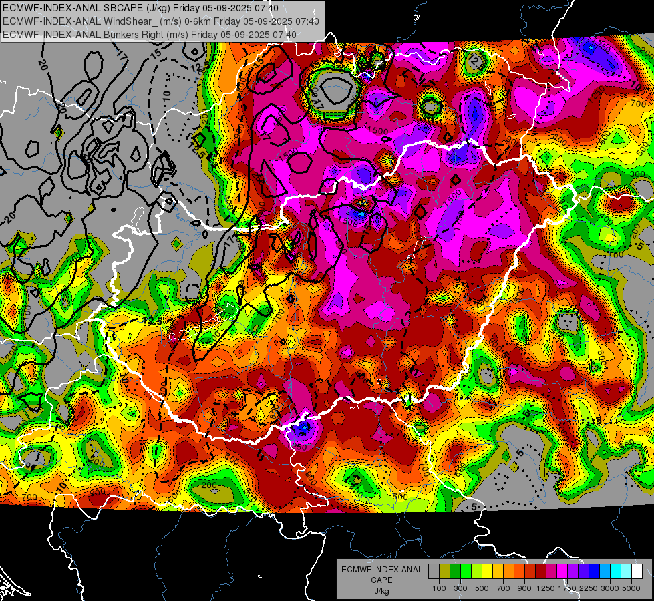Click the 1750 tick label in legend
The height and width of the screenshot is (601, 654).
tap(567, 588)
